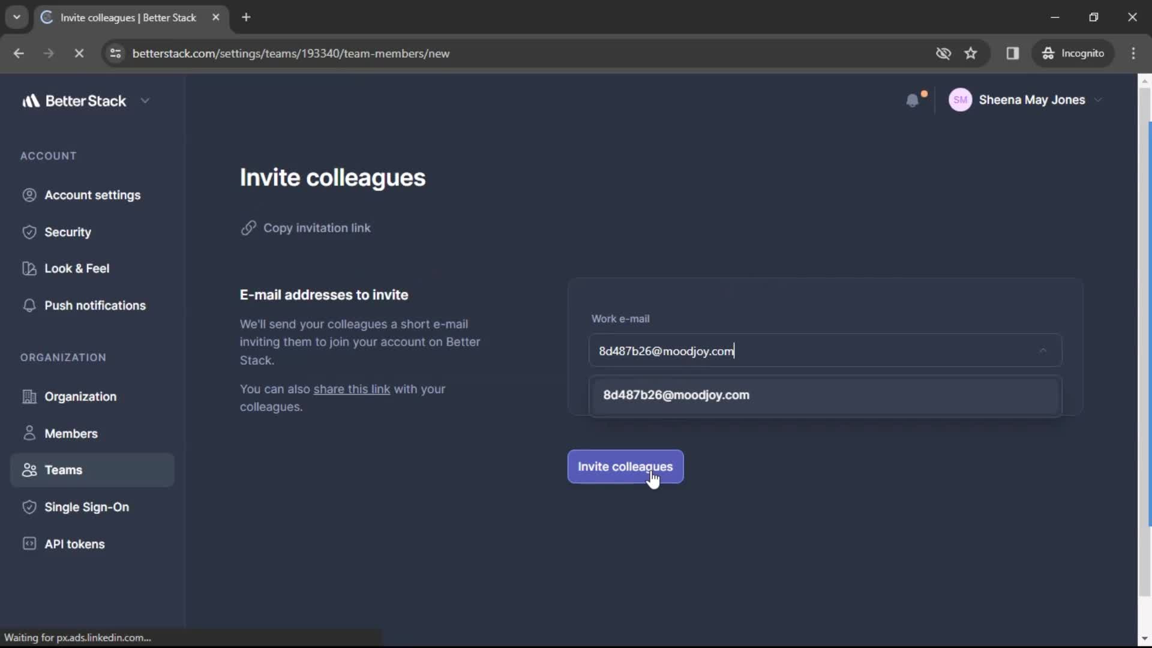Click the chain link icon
The width and height of the screenshot is (1152, 648).
[x=248, y=228]
